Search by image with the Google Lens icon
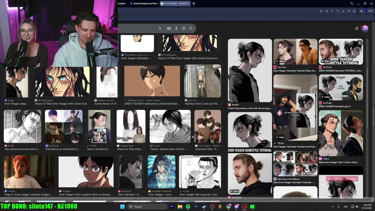375x211 pixels. [184, 28]
